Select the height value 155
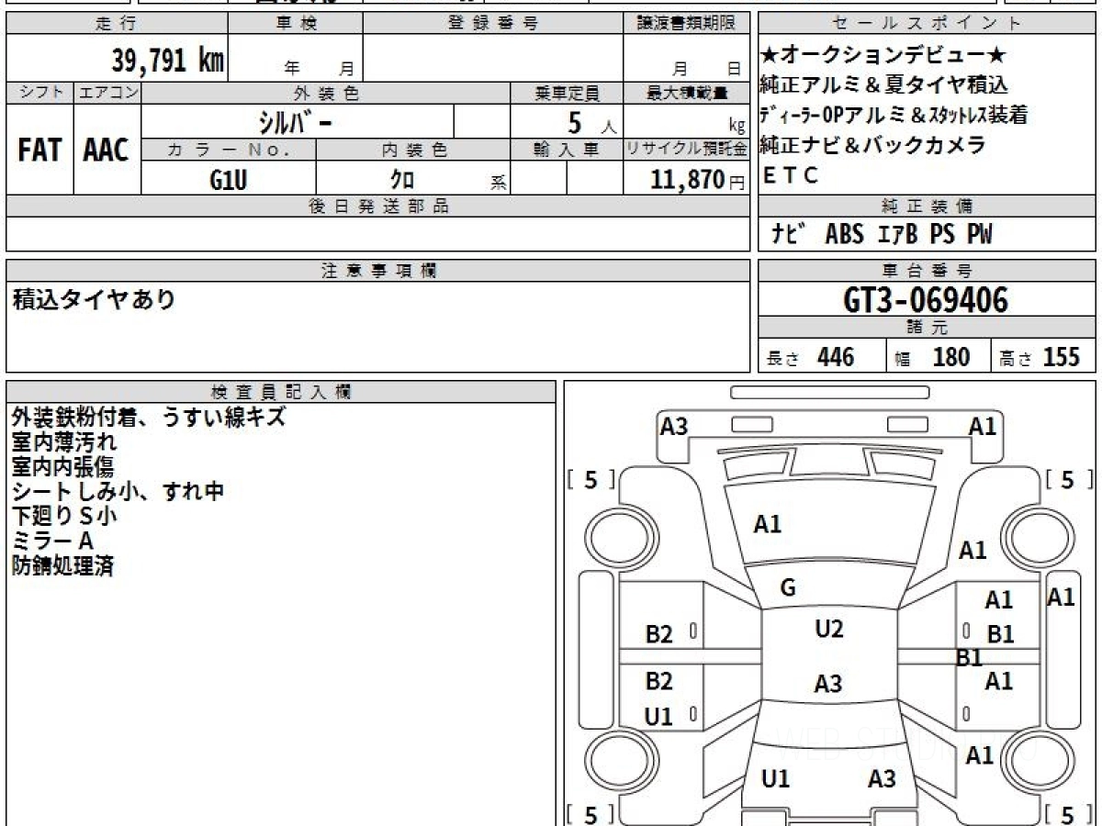 coord(1062,357)
